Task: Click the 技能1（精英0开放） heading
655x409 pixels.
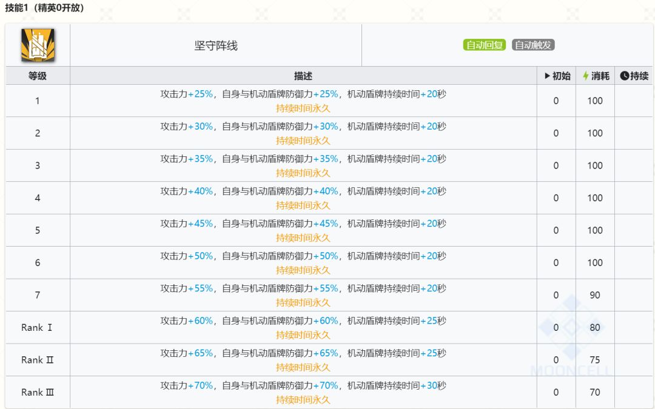Action: click(x=45, y=8)
